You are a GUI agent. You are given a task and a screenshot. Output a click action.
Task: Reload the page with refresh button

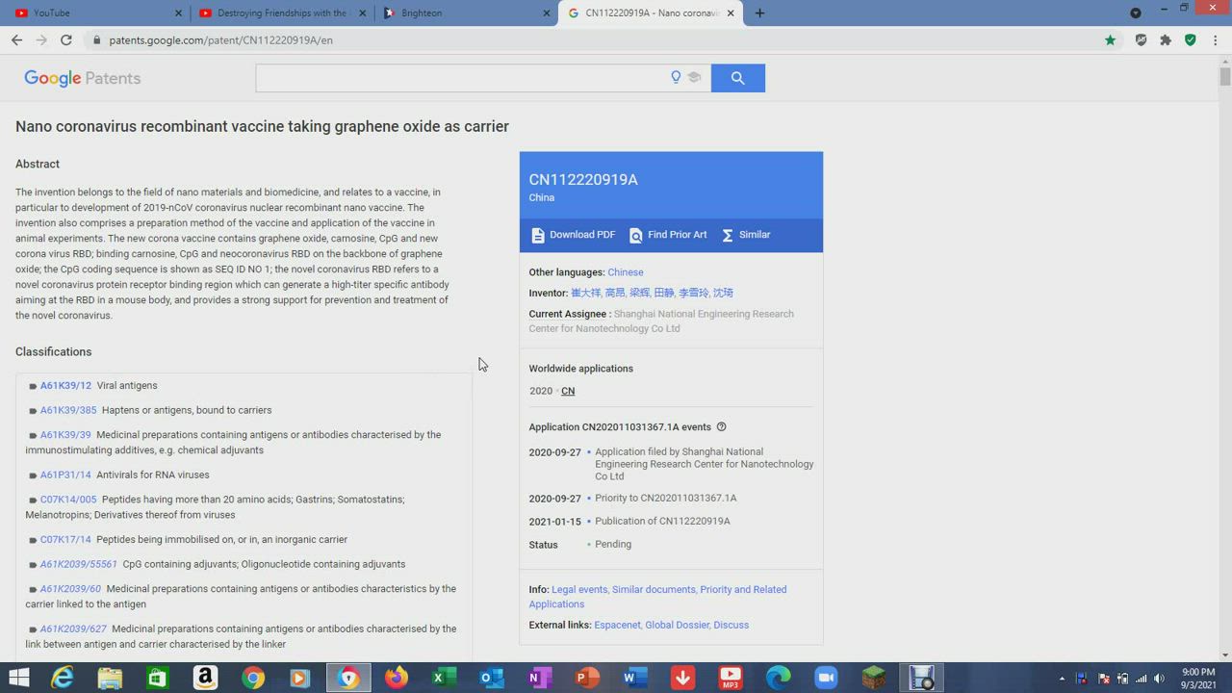coord(66,40)
